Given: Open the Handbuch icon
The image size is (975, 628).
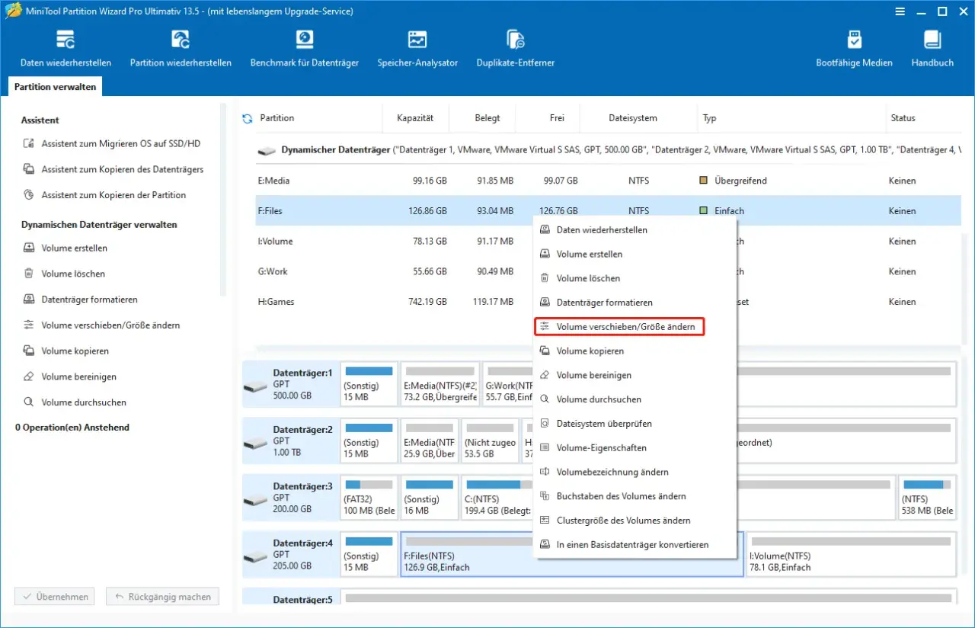Looking at the screenshot, I should click(932, 49).
